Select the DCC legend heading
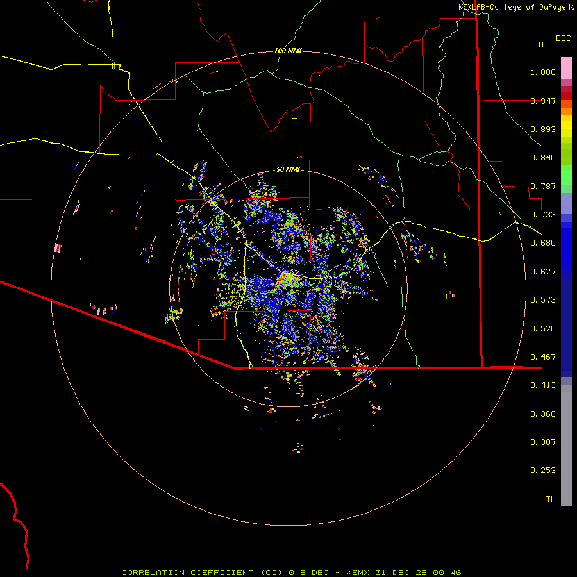577x577 pixels. [563, 38]
